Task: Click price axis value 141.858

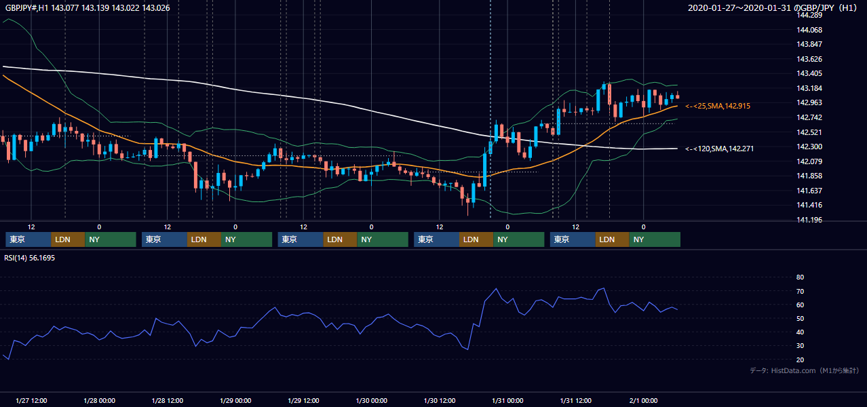Action: (x=809, y=176)
